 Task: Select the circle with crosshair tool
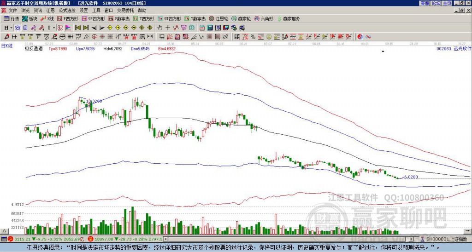94,37
